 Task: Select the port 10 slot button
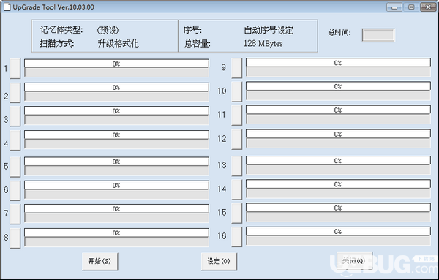(x=237, y=91)
